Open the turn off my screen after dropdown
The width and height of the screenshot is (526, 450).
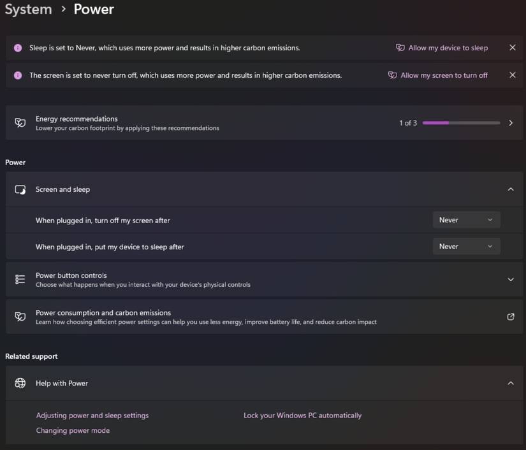click(x=466, y=220)
